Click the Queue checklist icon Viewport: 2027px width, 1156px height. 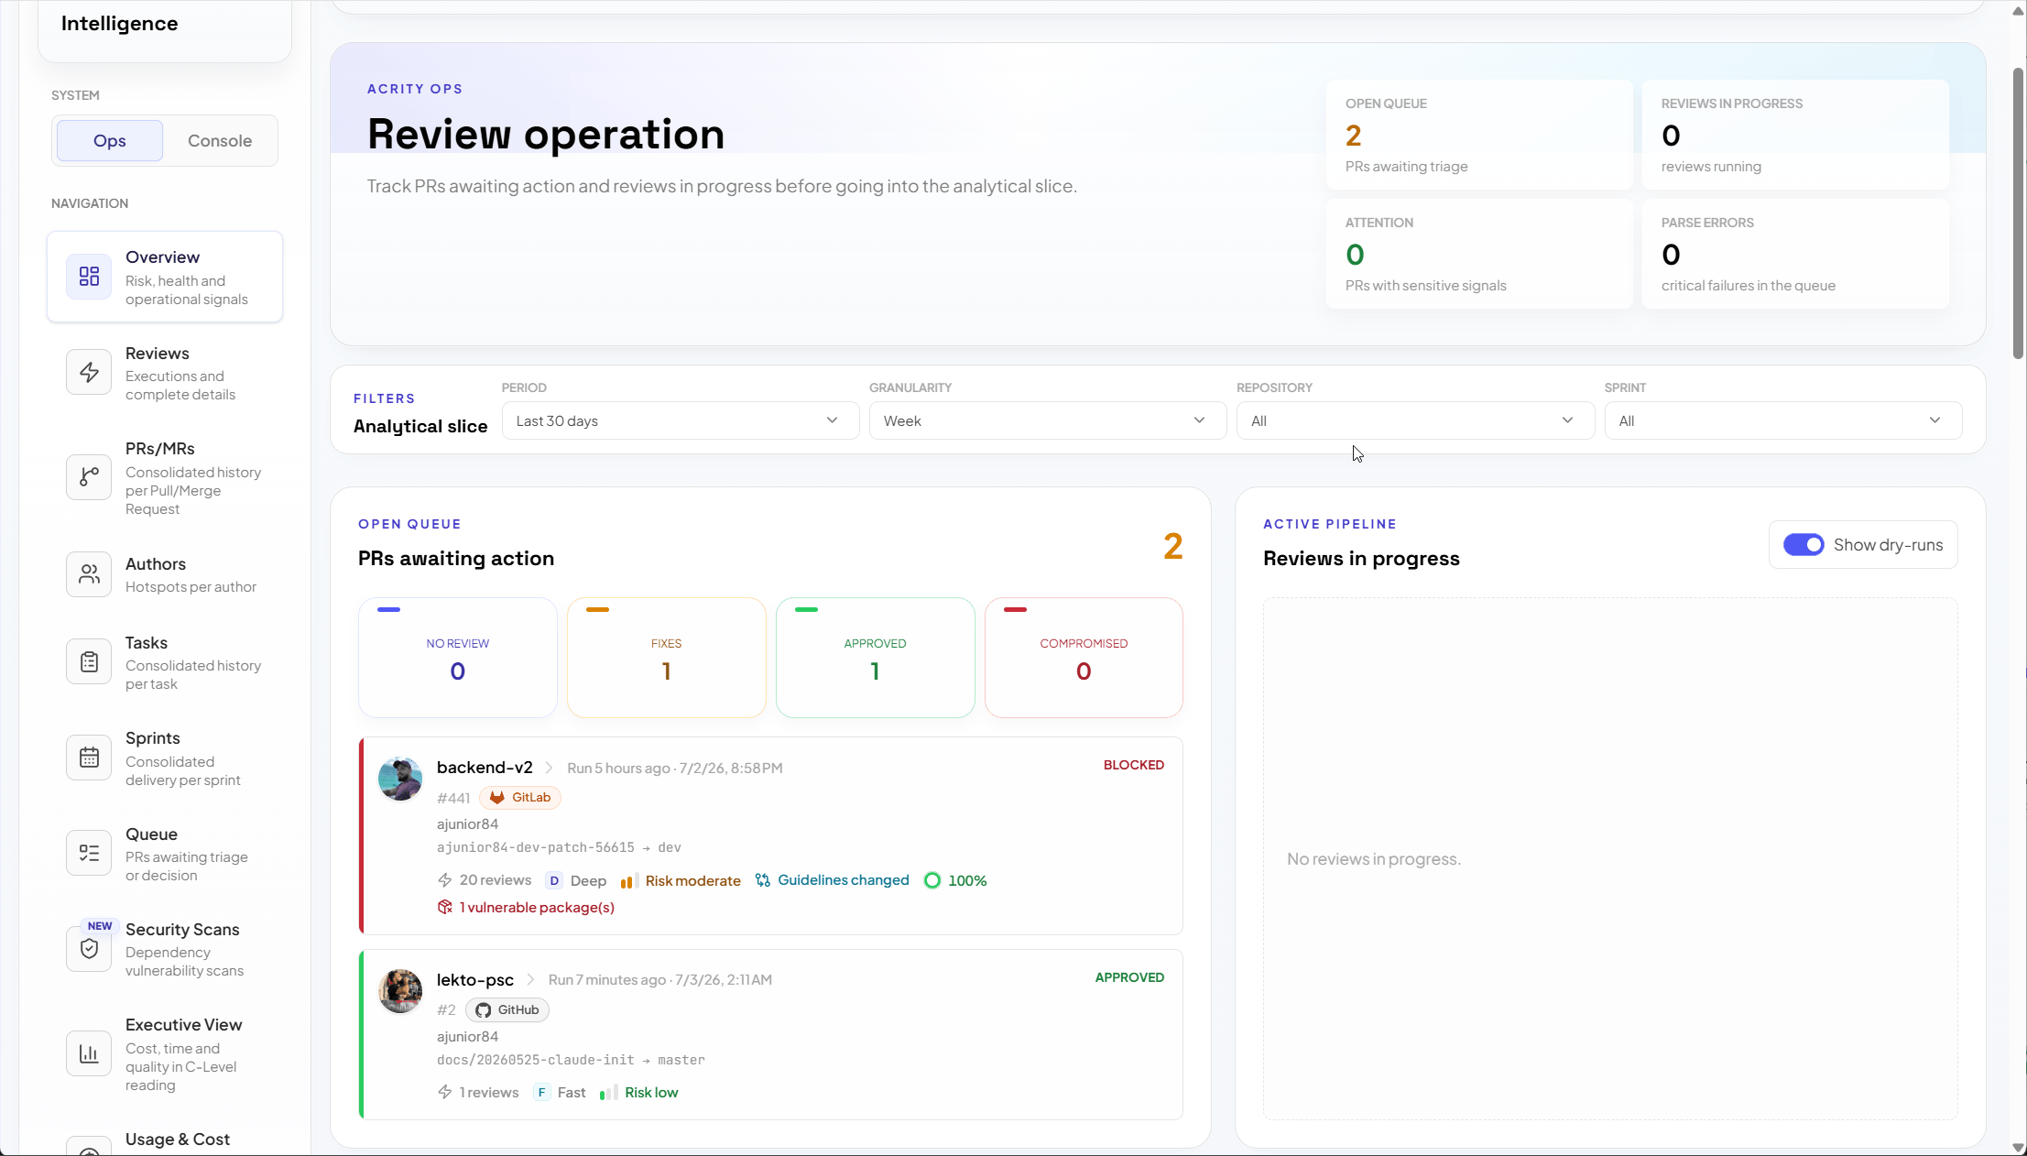(x=89, y=853)
